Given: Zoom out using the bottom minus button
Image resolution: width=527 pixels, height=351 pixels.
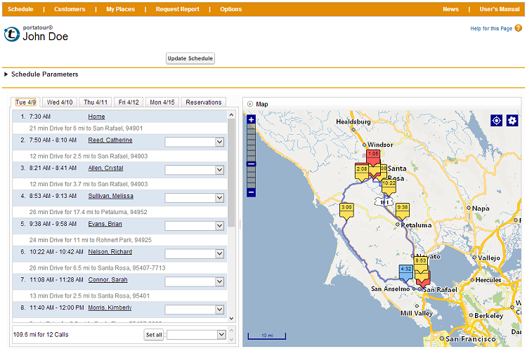Looking at the screenshot, I should (252, 192).
